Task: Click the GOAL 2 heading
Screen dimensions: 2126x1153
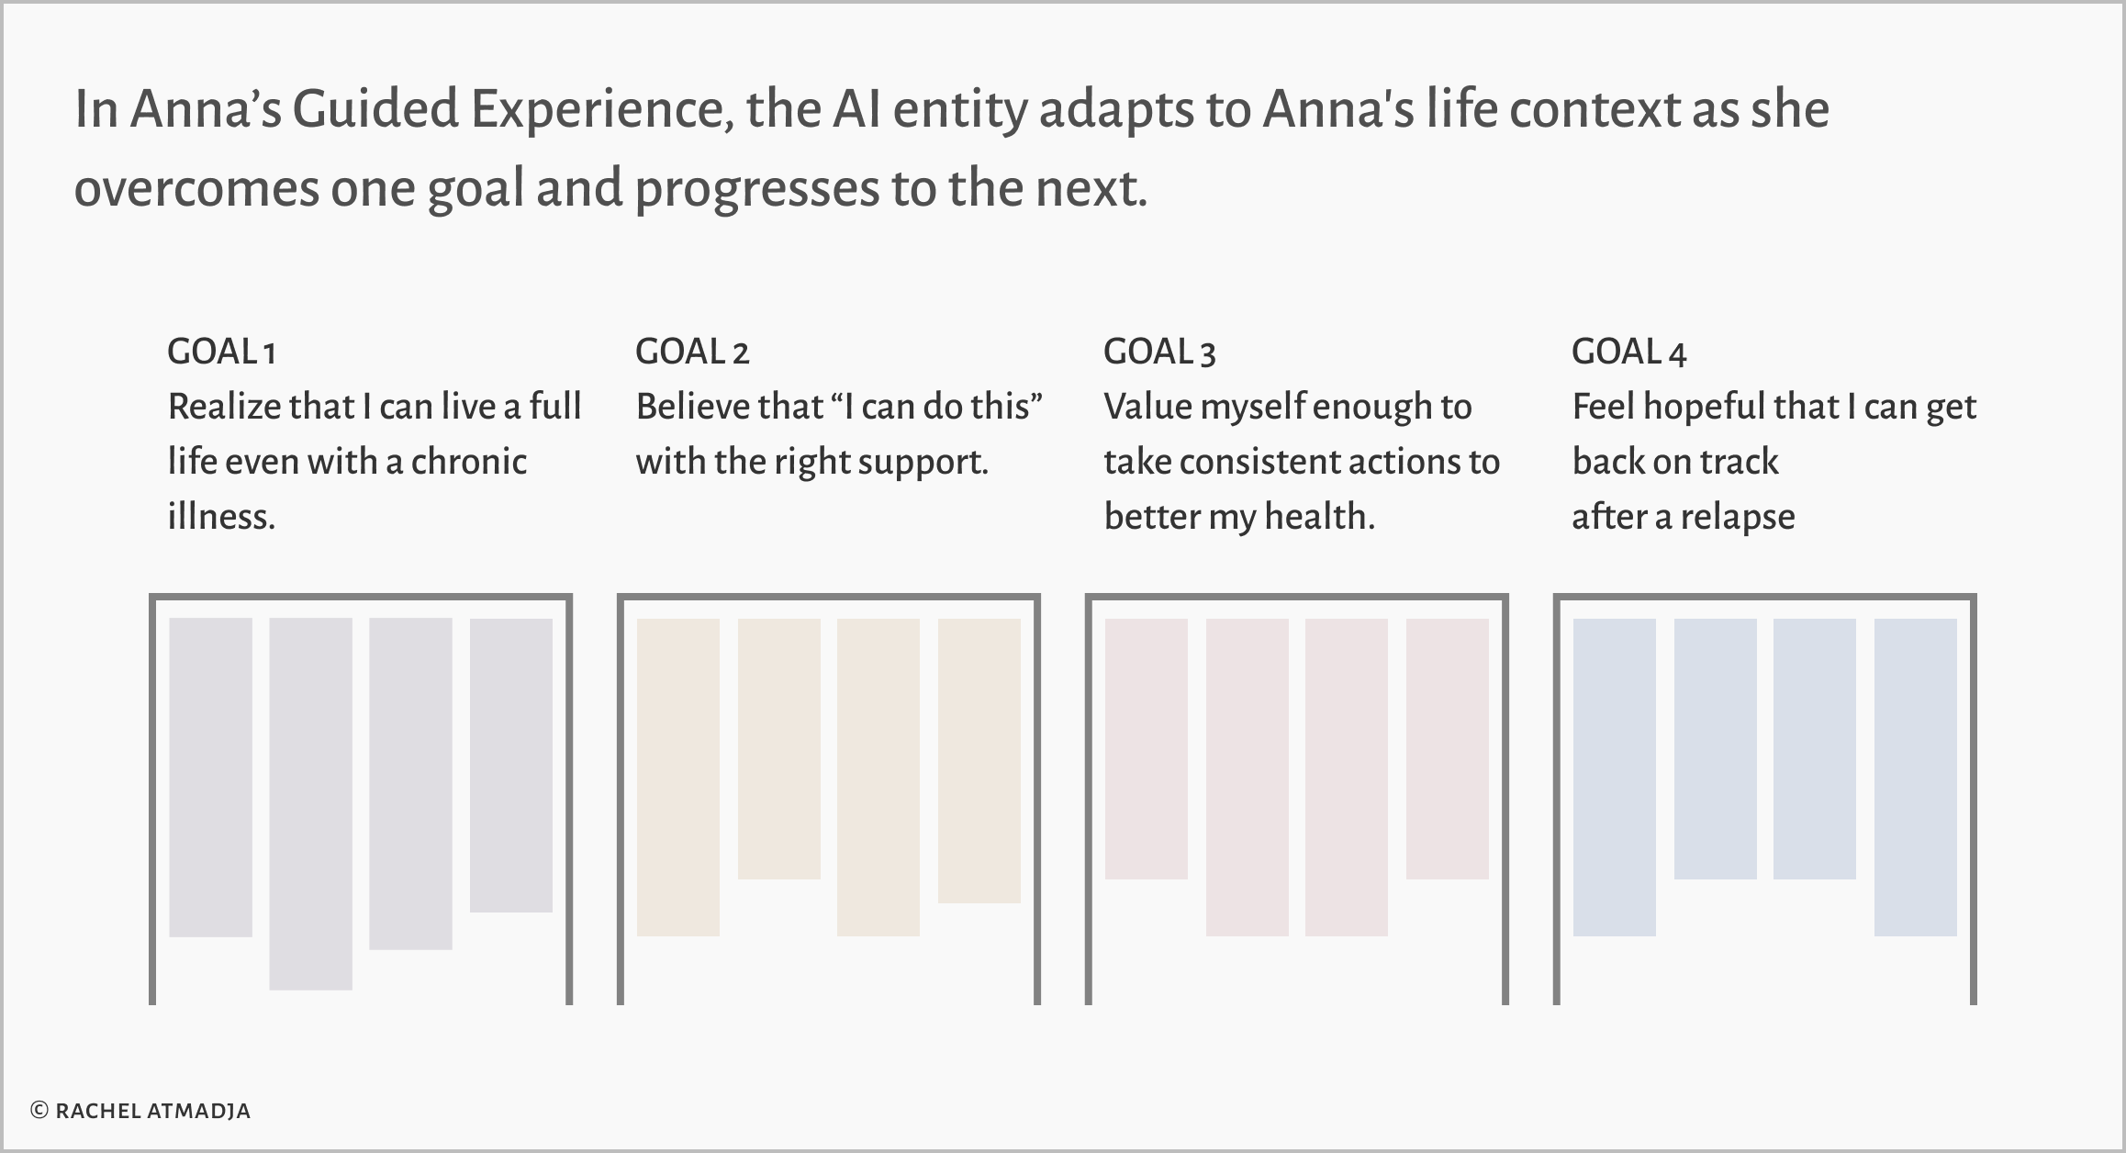Action: coord(692,352)
